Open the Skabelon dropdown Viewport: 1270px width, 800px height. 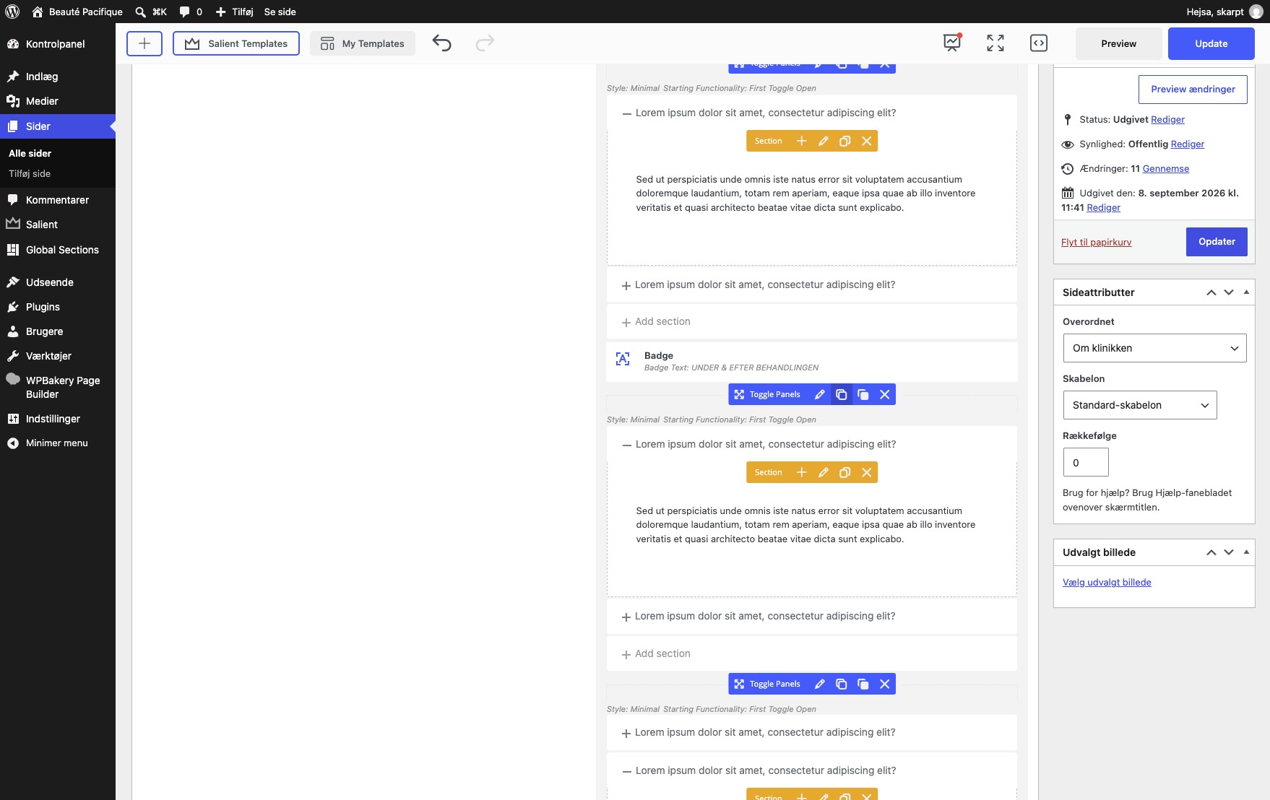[x=1139, y=405]
